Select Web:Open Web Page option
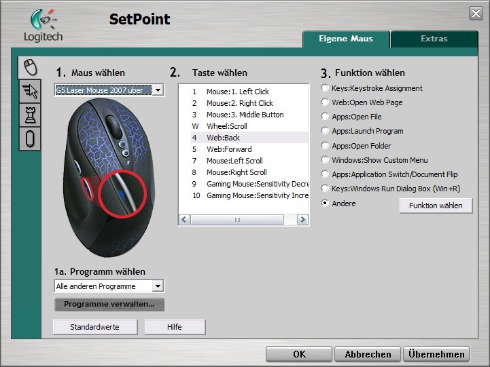Image resolution: width=490 pixels, height=367 pixels. coord(362,102)
